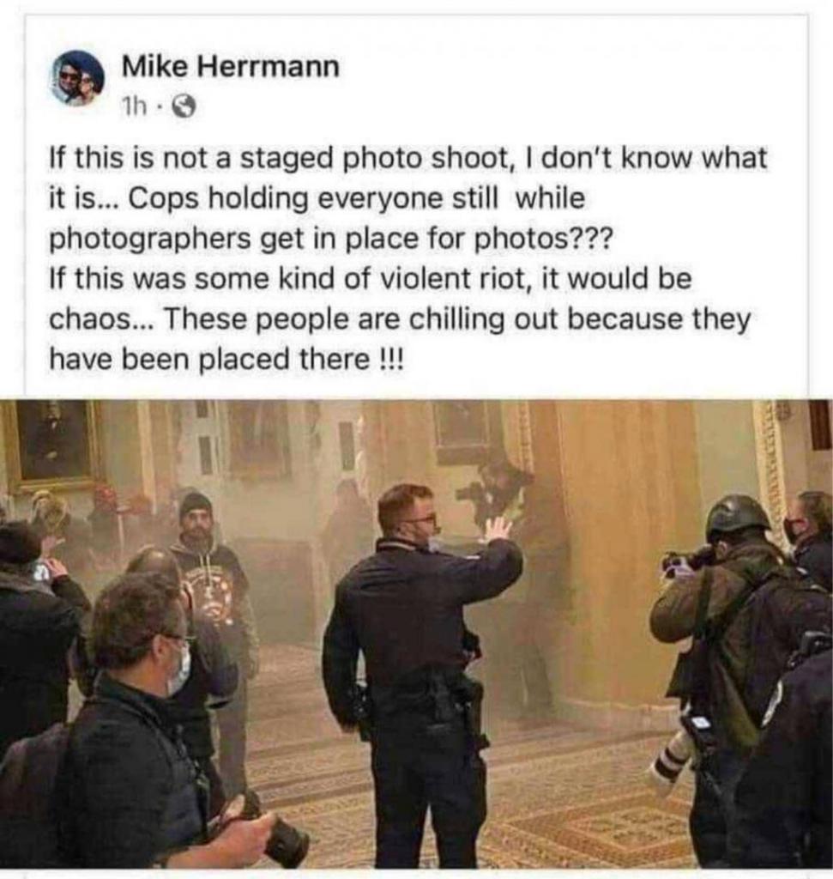Screen dimensions: 833x879
Task: Open Mike Herrmann's profile picture
Action: (79, 78)
